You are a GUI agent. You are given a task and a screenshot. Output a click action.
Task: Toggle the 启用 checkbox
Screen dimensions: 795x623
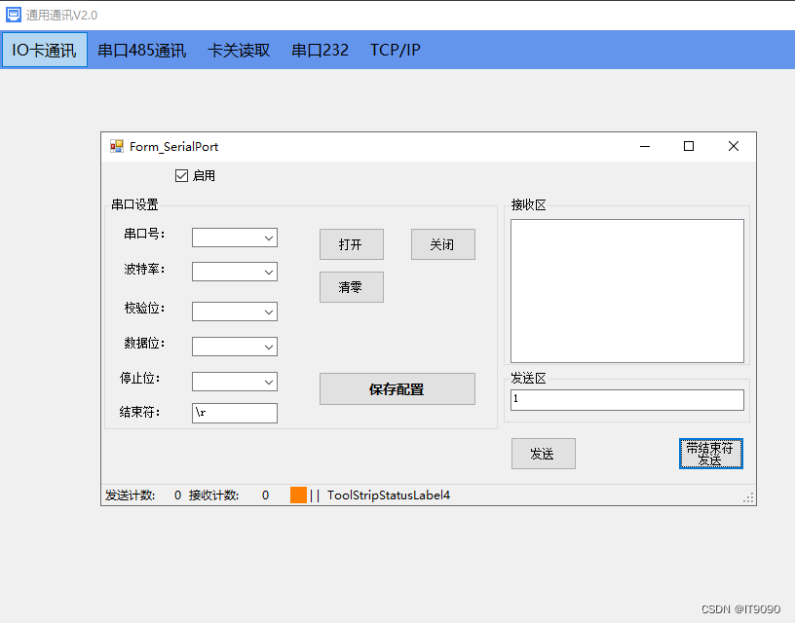coord(181,176)
